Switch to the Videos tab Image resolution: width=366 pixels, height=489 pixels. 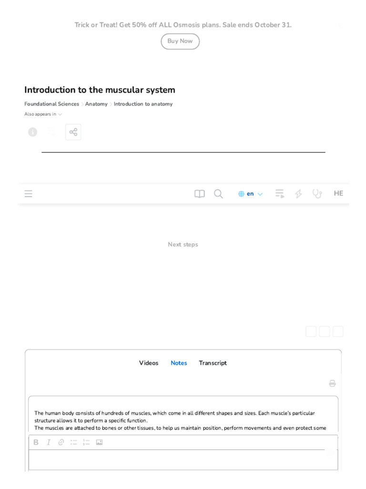point(149,363)
